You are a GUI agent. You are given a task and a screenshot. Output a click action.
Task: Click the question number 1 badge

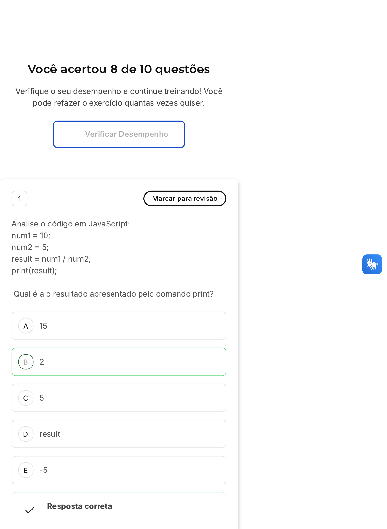[x=20, y=199]
